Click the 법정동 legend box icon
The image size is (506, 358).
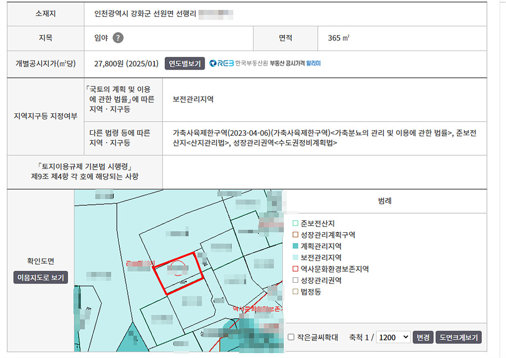tap(295, 292)
